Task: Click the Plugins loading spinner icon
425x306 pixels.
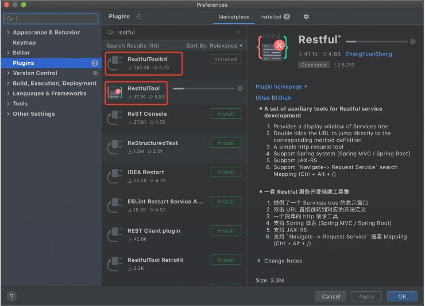Action: coord(139,17)
